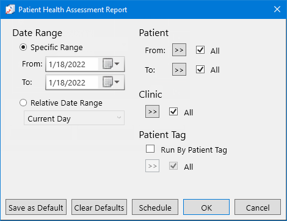This screenshot has height=221, width=287.
Task: Expand the Current Day relative range dropdown
Action: click(x=74, y=118)
